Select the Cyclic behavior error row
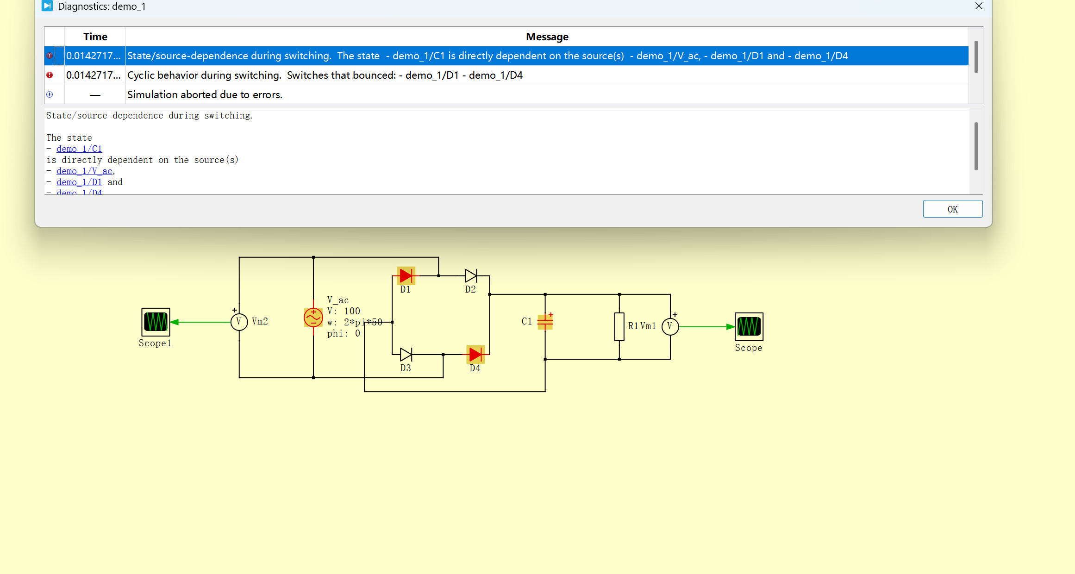1075x574 pixels. pyautogui.click(x=324, y=75)
